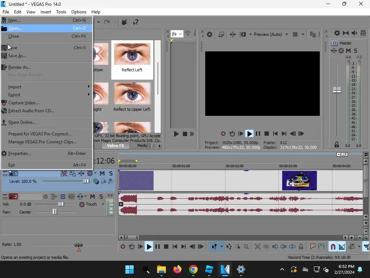Click Record button under video preview

[223, 134]
